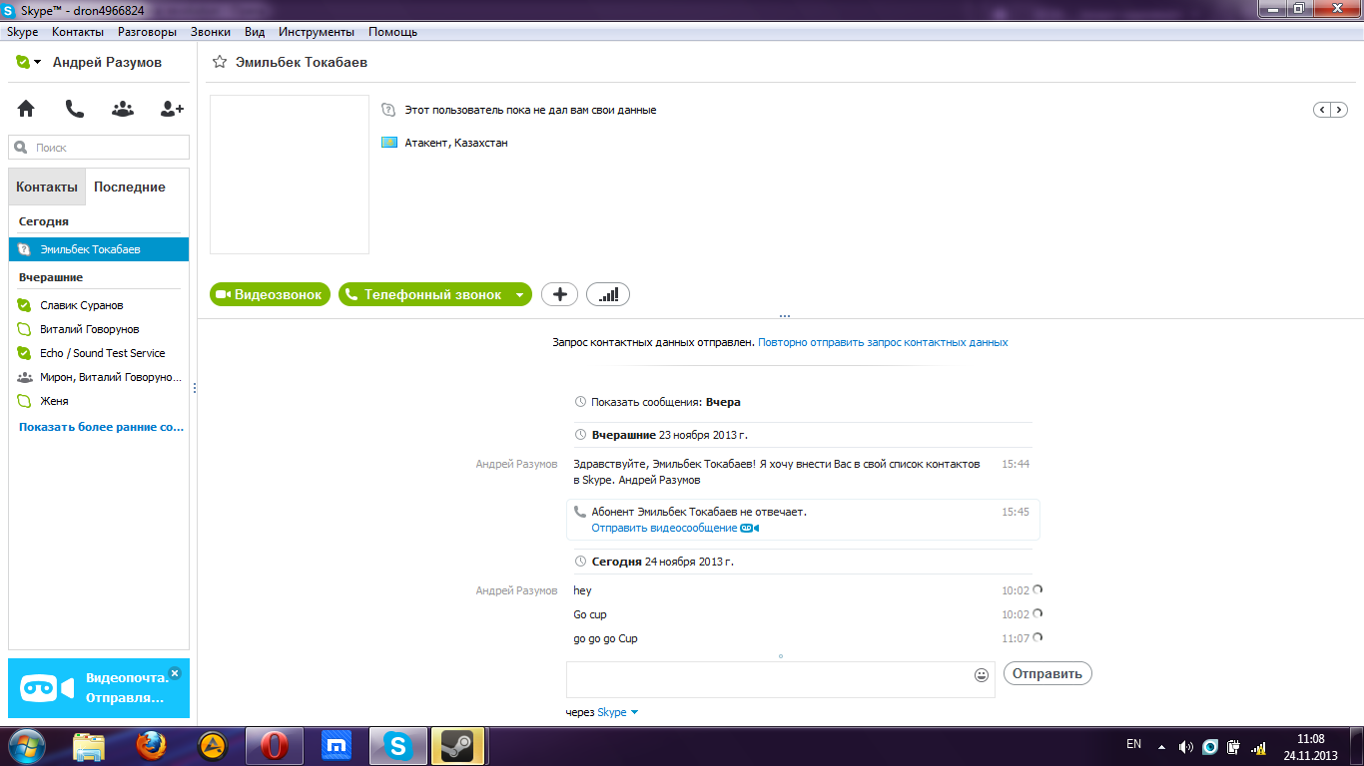
Task: Open the Контакты menu
Action: 78,32
